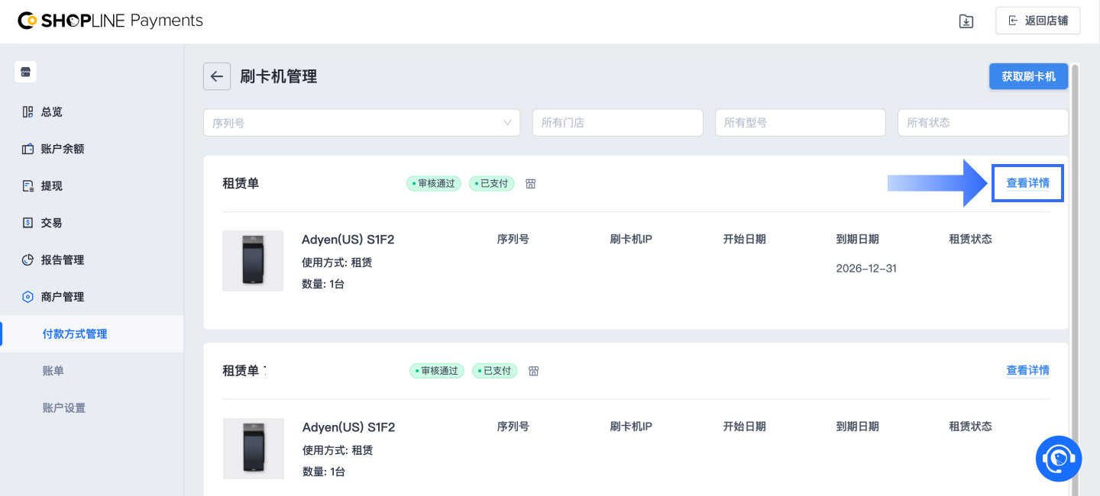Click the SHOPLINE Payments logo
The width and height of the screenshot is (1100, 496).
click(x=111, y=21)
